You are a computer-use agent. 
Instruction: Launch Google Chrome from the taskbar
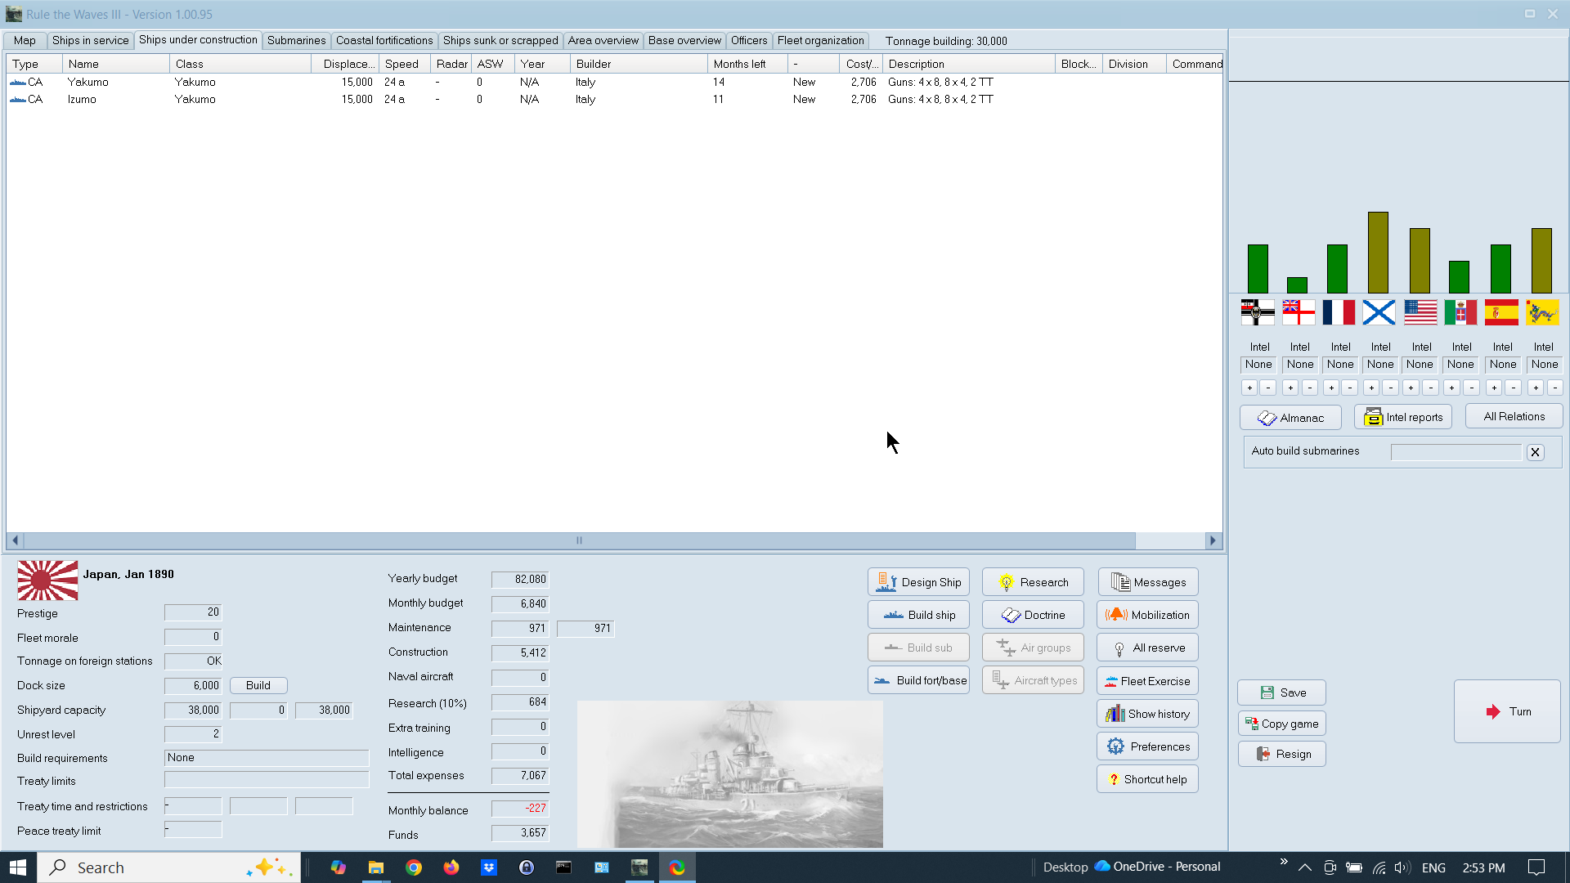point(414,867)
